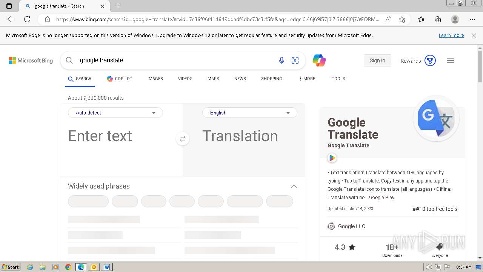The height and width of the screenshot is (272, 483).
Task: Dismiss the Edge support notification bar
Action: pyautogui.click(x=474, y=36)
